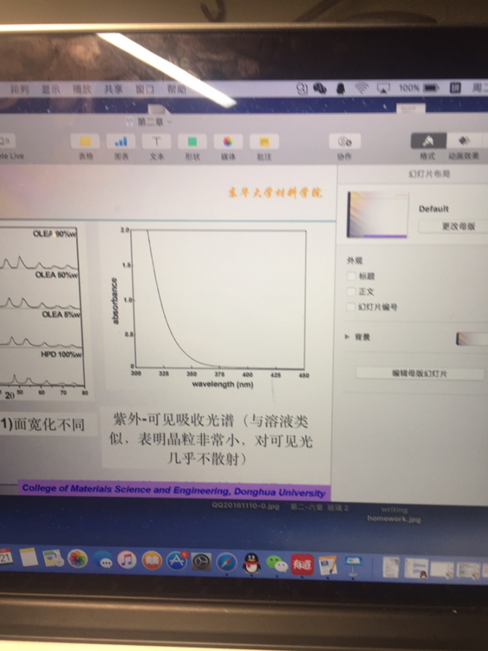The height and width of the screenshot is (651, 488).
Task: Open the 窗口 menu
Action: click(145, 89)
